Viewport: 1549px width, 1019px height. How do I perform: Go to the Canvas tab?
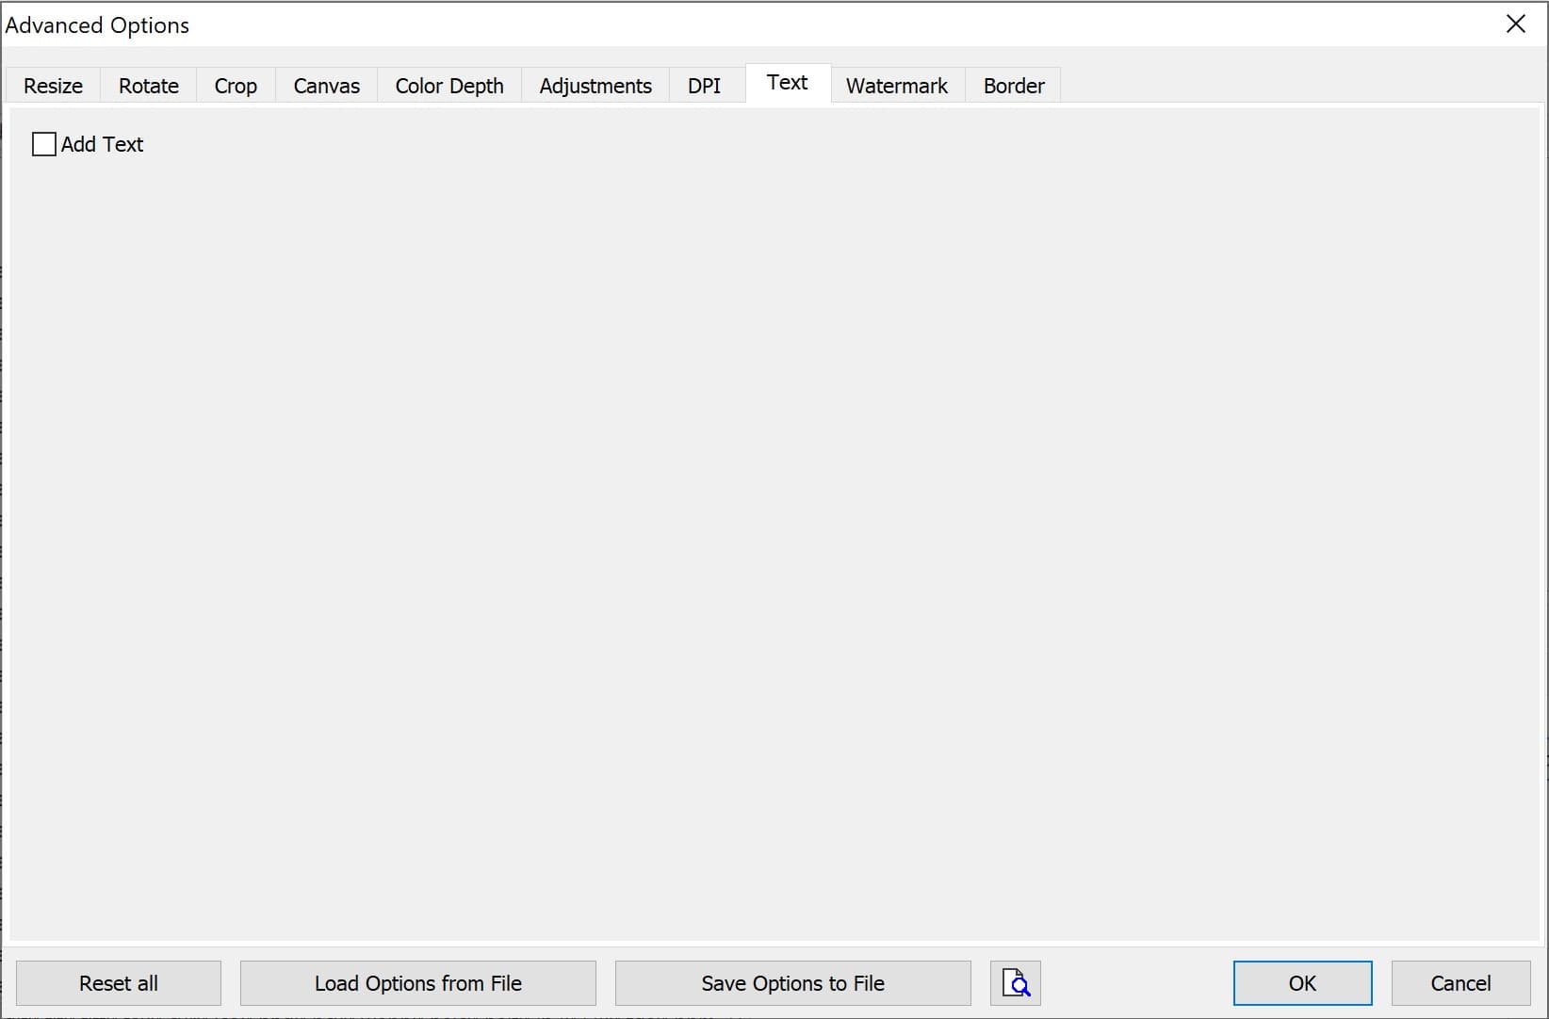click(x=326, y=86)
